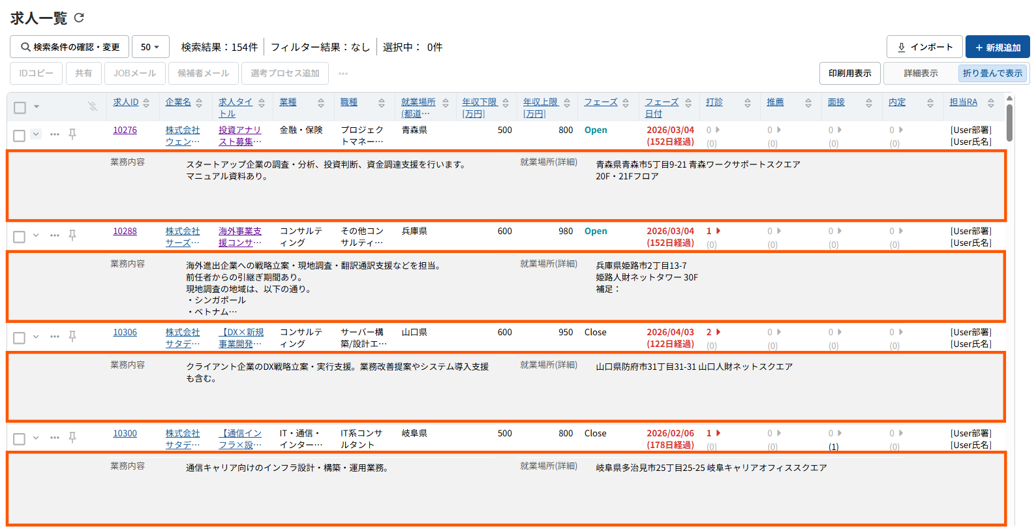
Task: Click the 新規追加 button
Action: [x=998, y=47]
